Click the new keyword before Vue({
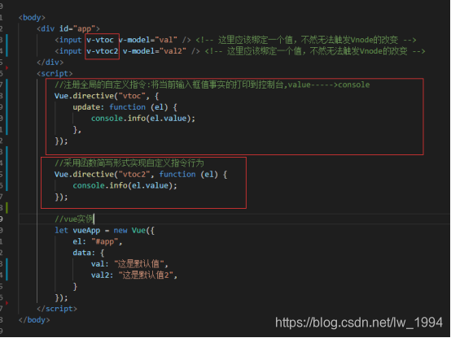 pyautogui.click(x=120, y=230)
